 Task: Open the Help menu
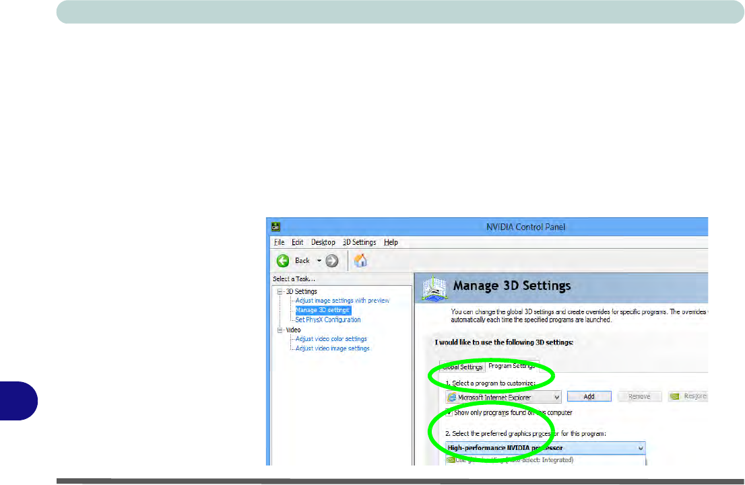tap(391, 242)
